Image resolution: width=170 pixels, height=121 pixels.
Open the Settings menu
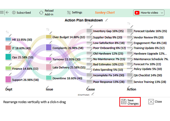click(75, 13)
